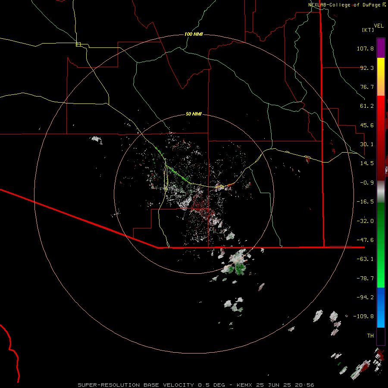Select the 45.6 scale value

pos(367,125)
